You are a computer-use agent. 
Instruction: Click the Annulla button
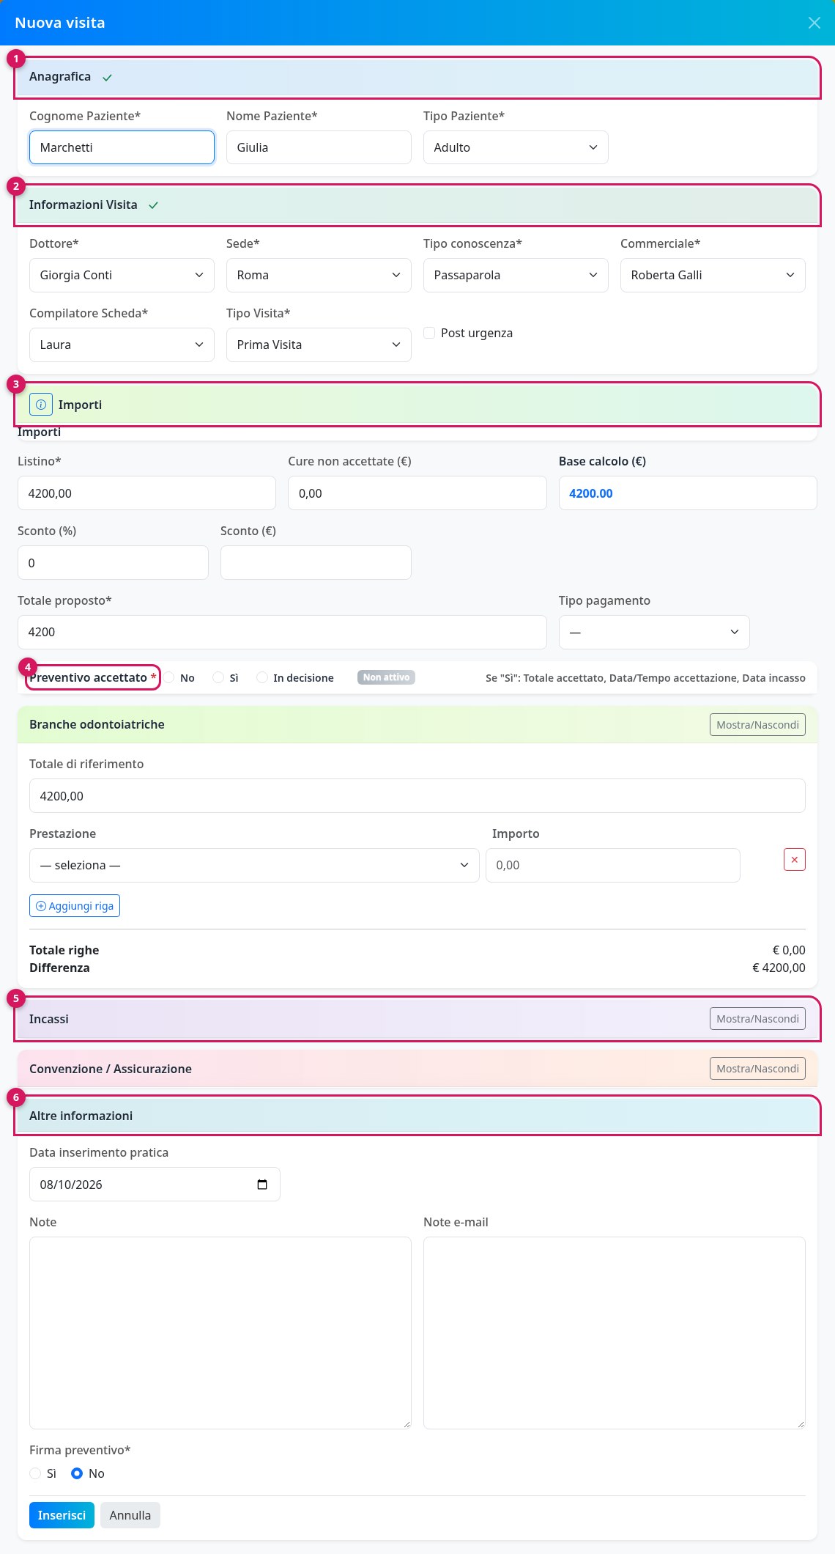[130, 1515]
